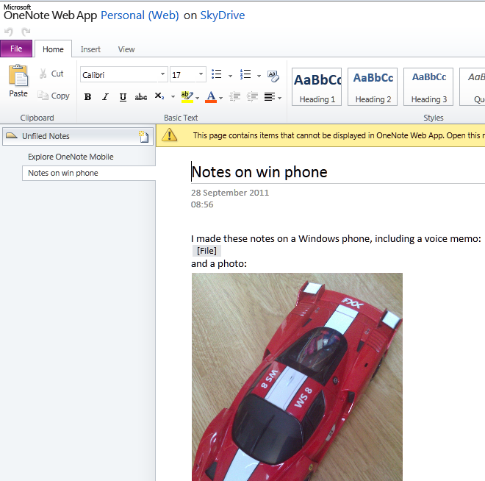The image size is (485, 481).
Task: Click the 08:56 time text
Action: tap(202, 204)
